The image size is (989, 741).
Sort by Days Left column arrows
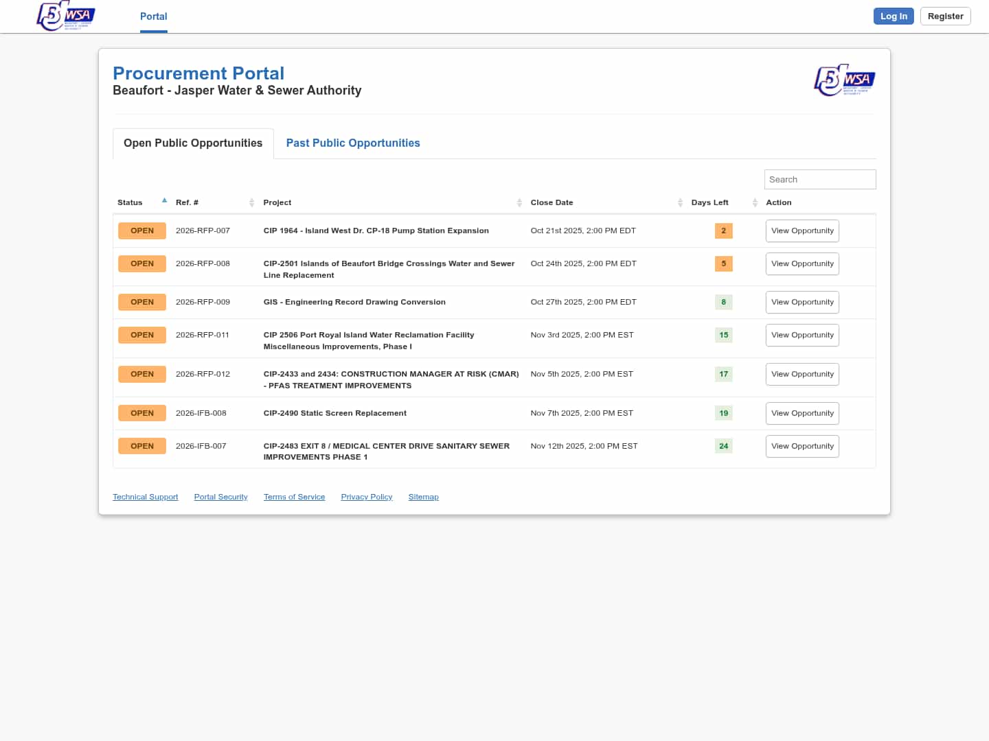[754, 202]
